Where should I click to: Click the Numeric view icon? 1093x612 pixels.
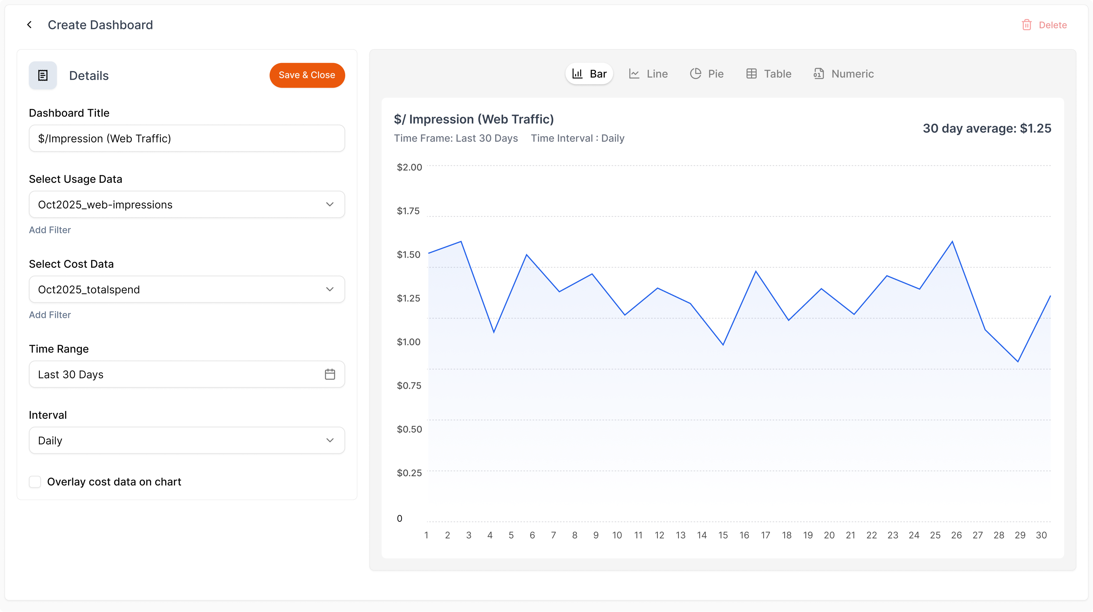(819, 74)
